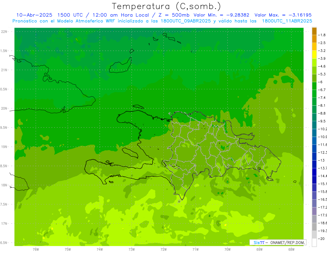Click the '76W' longitude label
This screenshot has height=253, width=327.
tap(36, 249)
